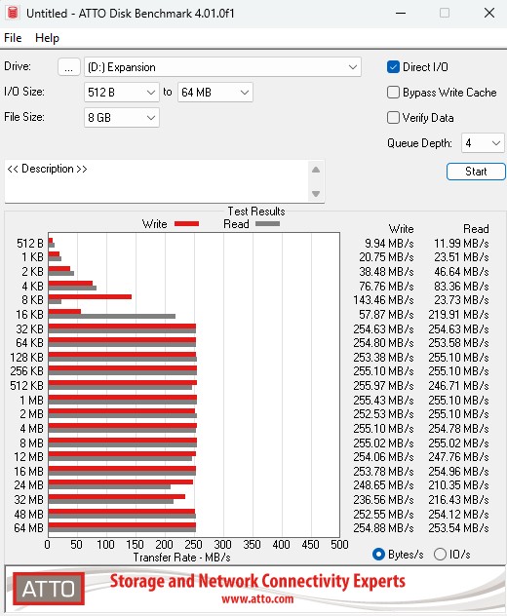Click the 24 MB row label

pyautogui.click(x=28, y=485)
